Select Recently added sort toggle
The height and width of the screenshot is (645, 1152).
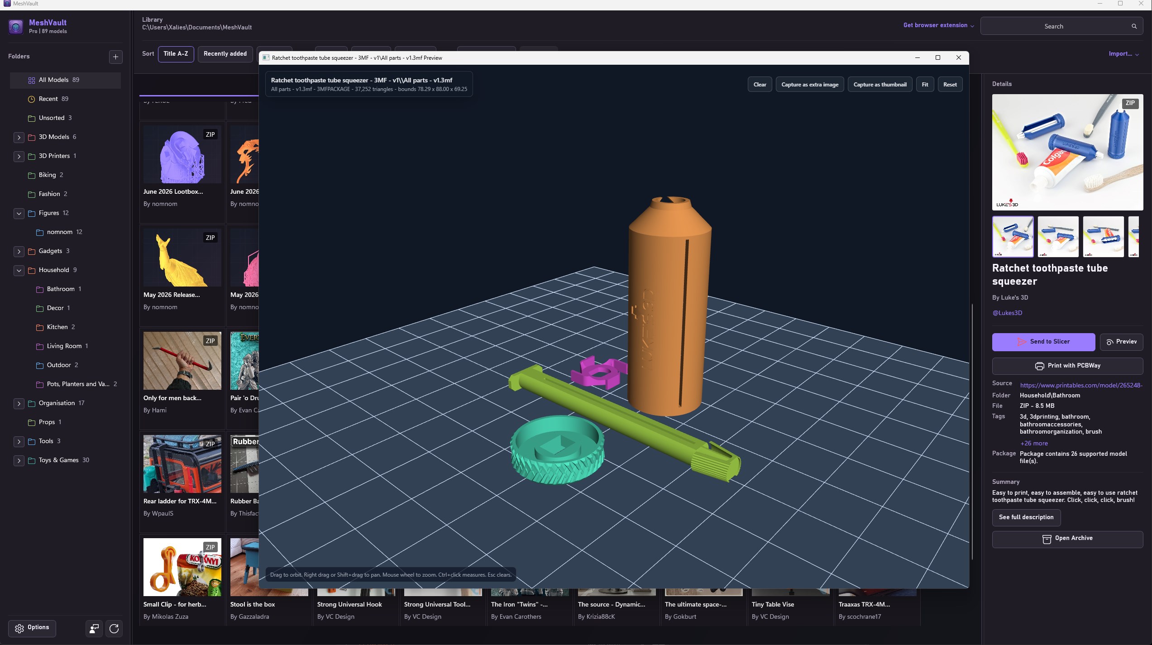(225, 54)
